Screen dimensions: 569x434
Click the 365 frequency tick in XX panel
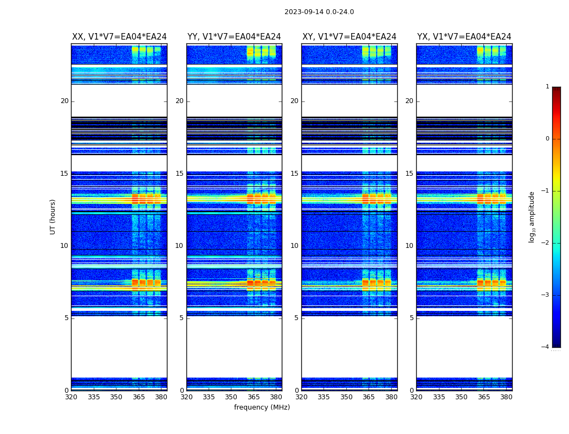click(x=139, y=397)
